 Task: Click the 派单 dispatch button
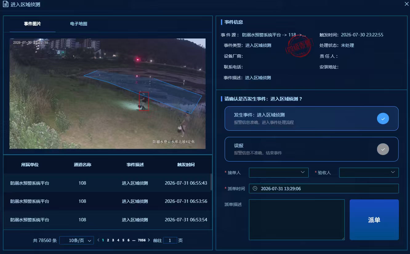(x=374, y=220)
